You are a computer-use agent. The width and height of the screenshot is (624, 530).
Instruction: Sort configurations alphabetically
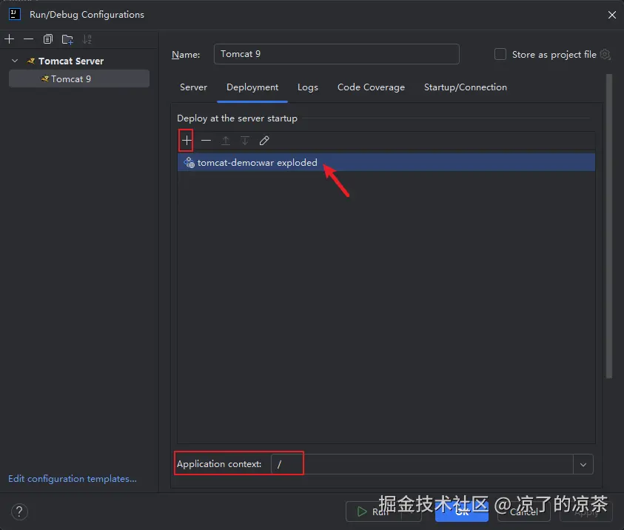point(87,39)
